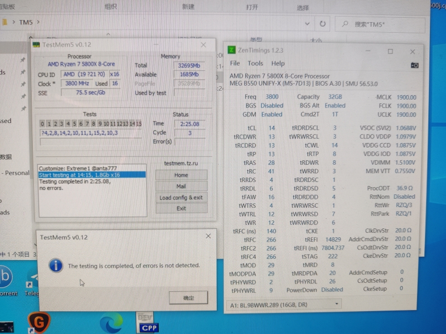
Task: Launch Microsoft Edge from the taskbar
Action: (111, 322)
